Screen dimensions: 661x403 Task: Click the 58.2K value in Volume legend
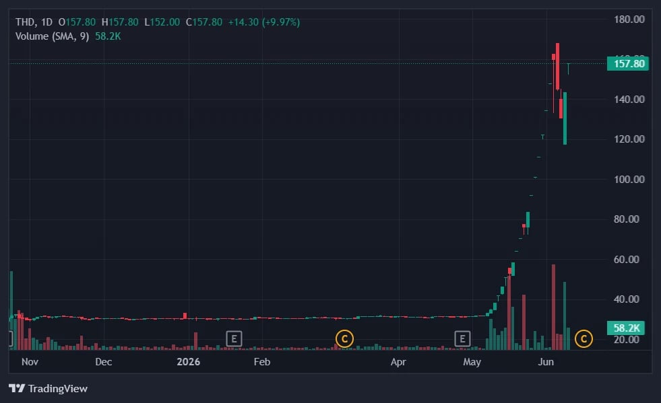tap(108, 36)
